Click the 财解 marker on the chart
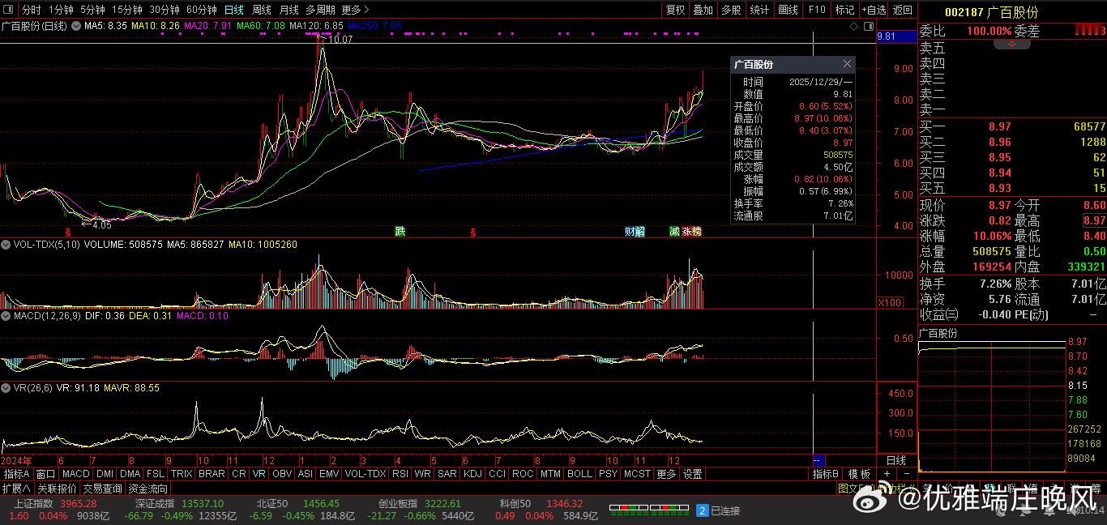This screenshot has height=525, width=1107. pos(635,232)
